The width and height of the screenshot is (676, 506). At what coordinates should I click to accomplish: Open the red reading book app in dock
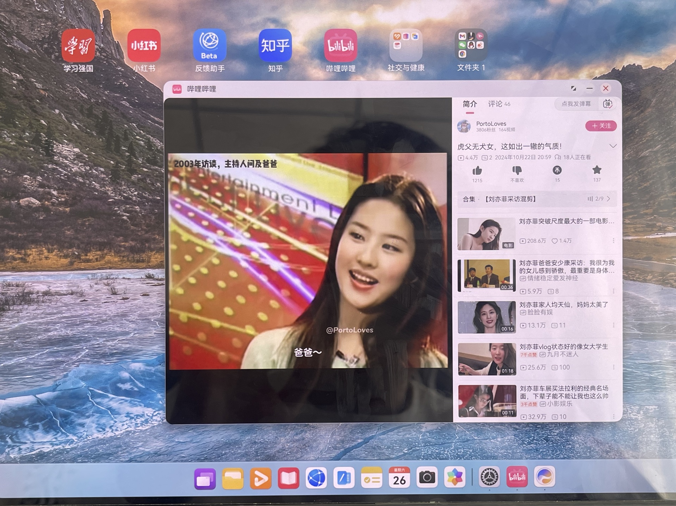(289, 478)
